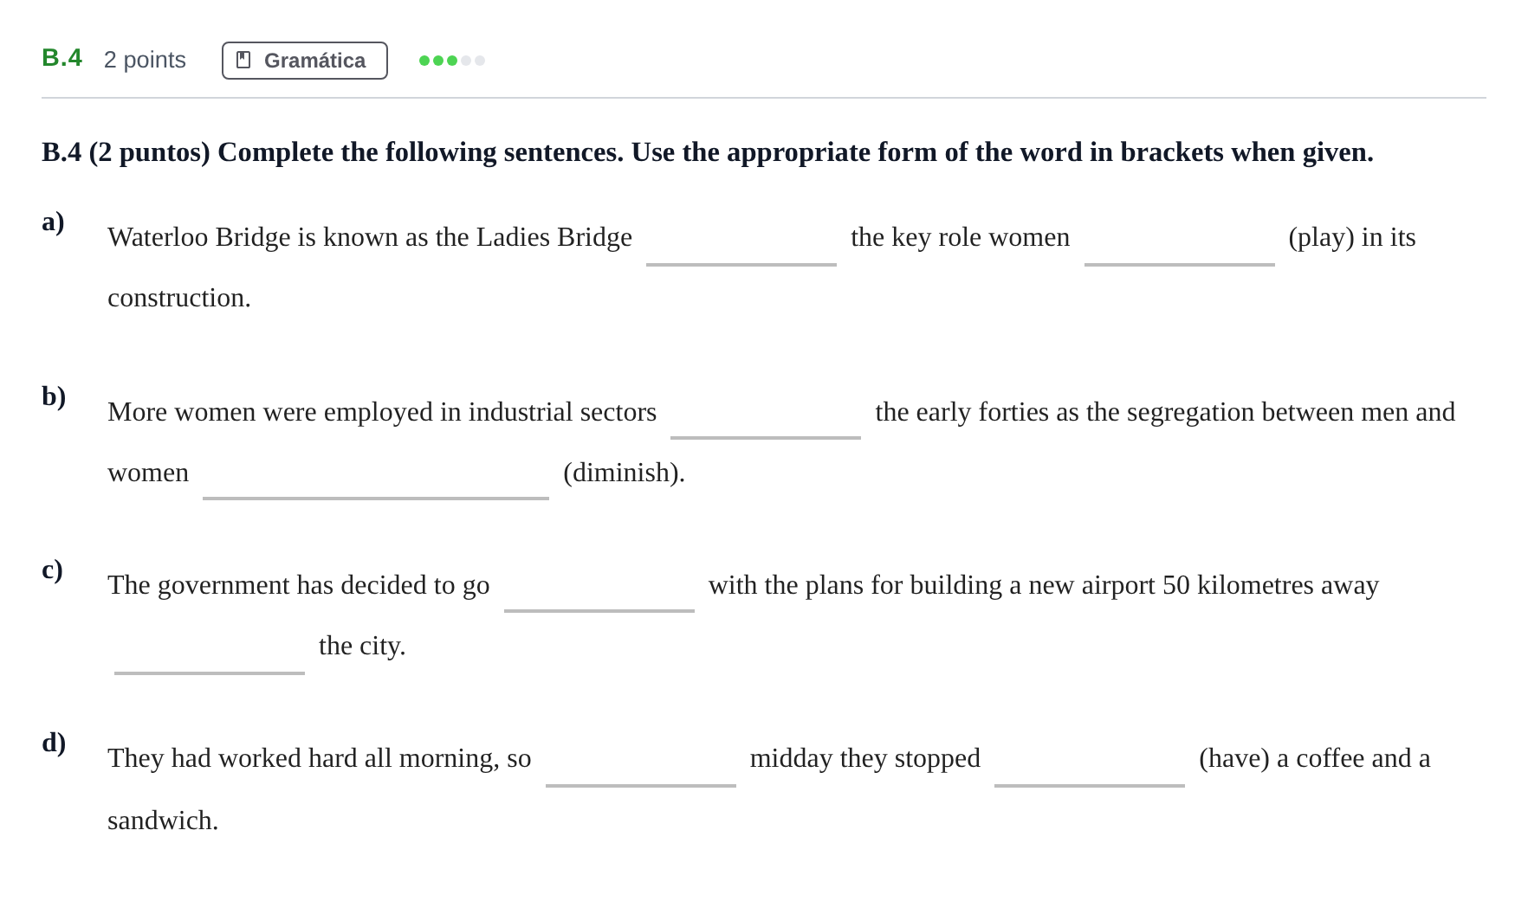Click the book icon in Gramática tag
The image size is (1528, 914).
click(x=243, y=60)
